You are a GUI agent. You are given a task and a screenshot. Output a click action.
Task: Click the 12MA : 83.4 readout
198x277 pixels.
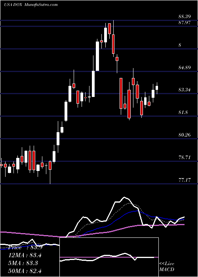pos(25,255)
